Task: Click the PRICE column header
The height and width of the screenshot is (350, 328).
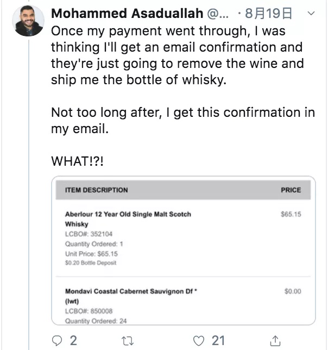Action: tap(291, 190)
